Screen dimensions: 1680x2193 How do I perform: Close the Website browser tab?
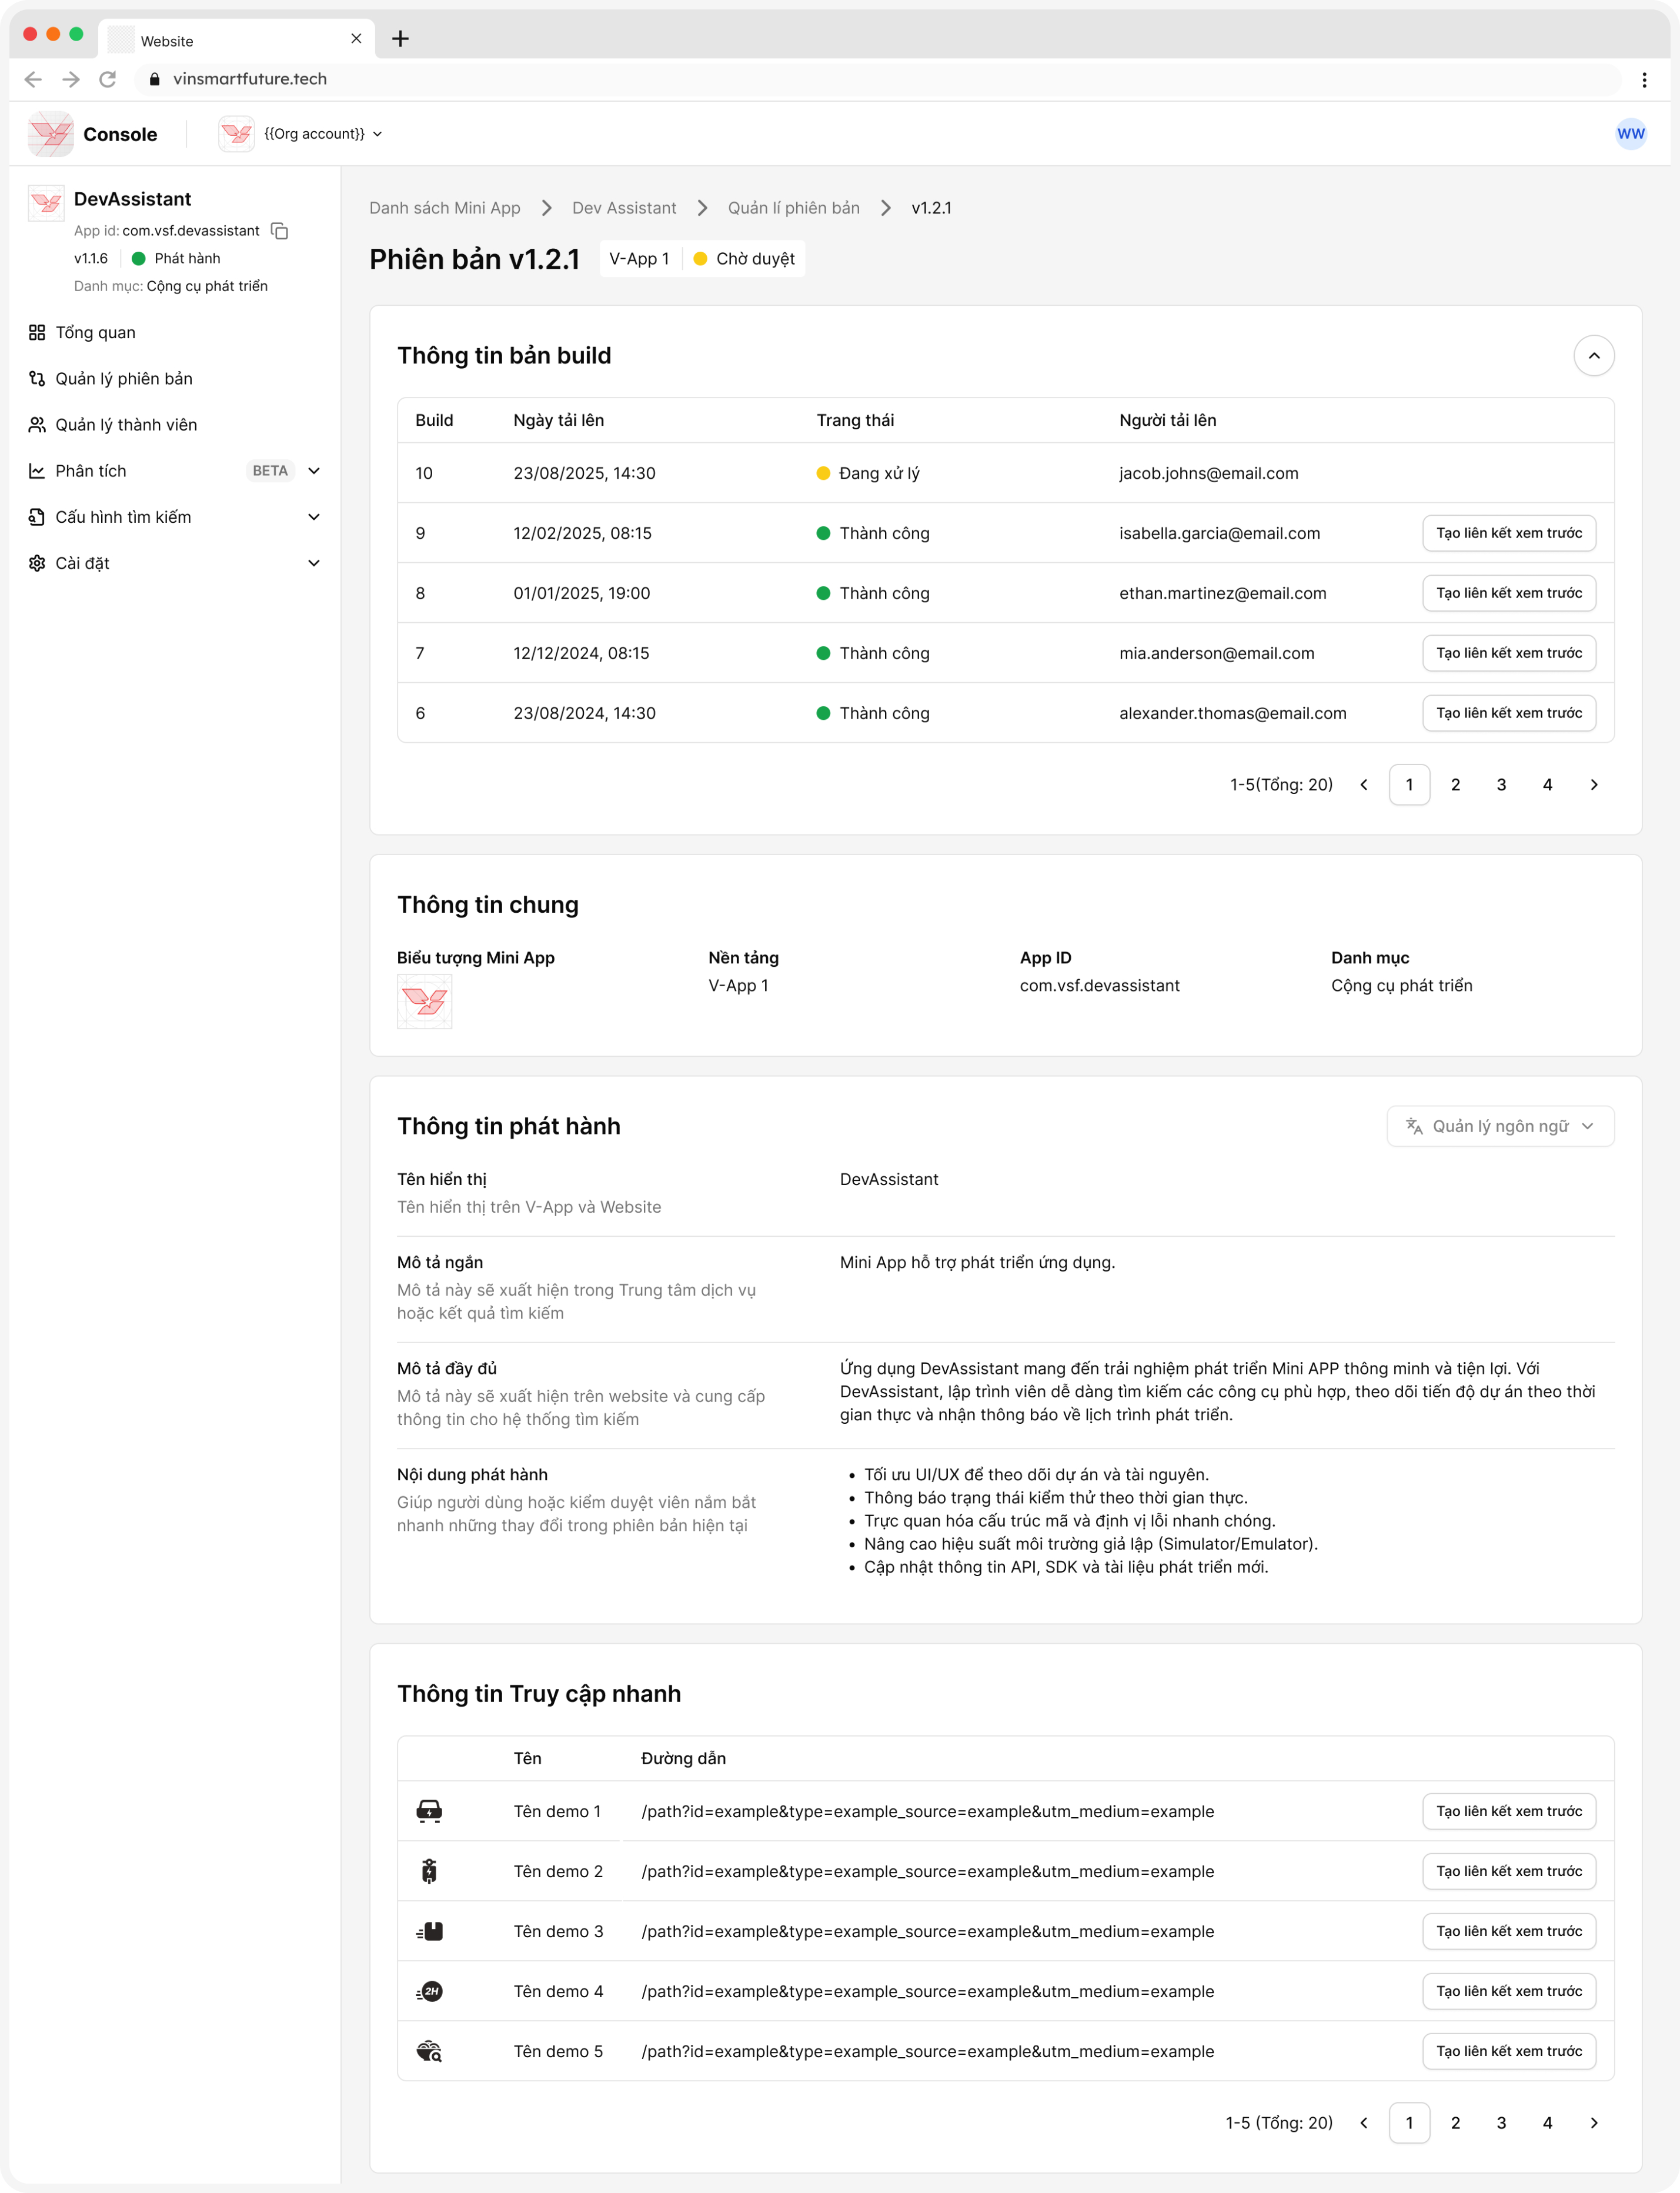click(x=356, y=39)
